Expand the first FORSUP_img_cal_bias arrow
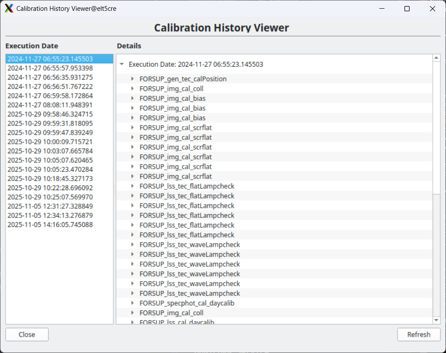 coord(133,98)
